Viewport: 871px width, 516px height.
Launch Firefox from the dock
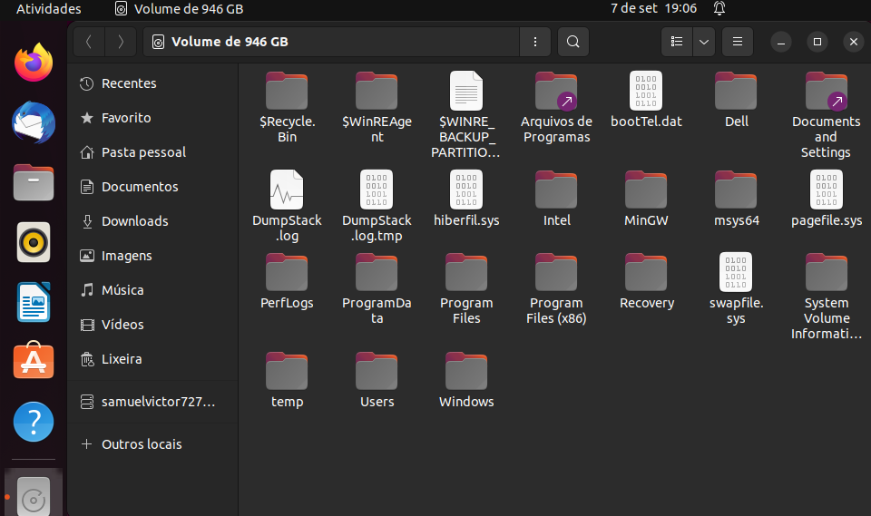pyautogui.click(x=34, y=63)
